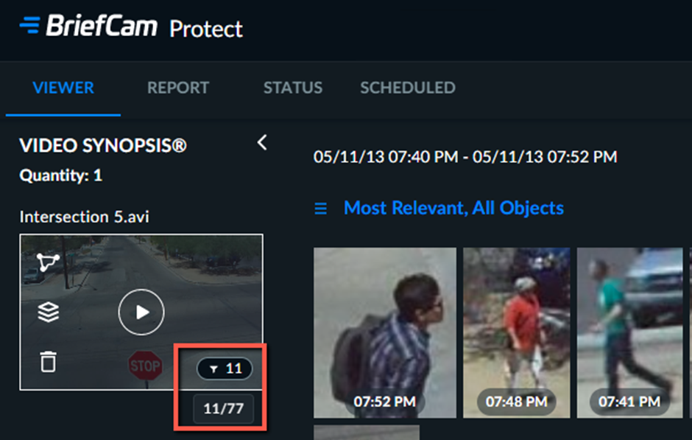The width and height of the screenshot is (692, 440).
Task: Click the Intersection 5.avi file name
Action: [85, 217]
